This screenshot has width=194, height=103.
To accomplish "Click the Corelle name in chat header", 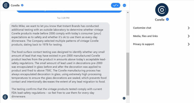I will click(15, 5).
